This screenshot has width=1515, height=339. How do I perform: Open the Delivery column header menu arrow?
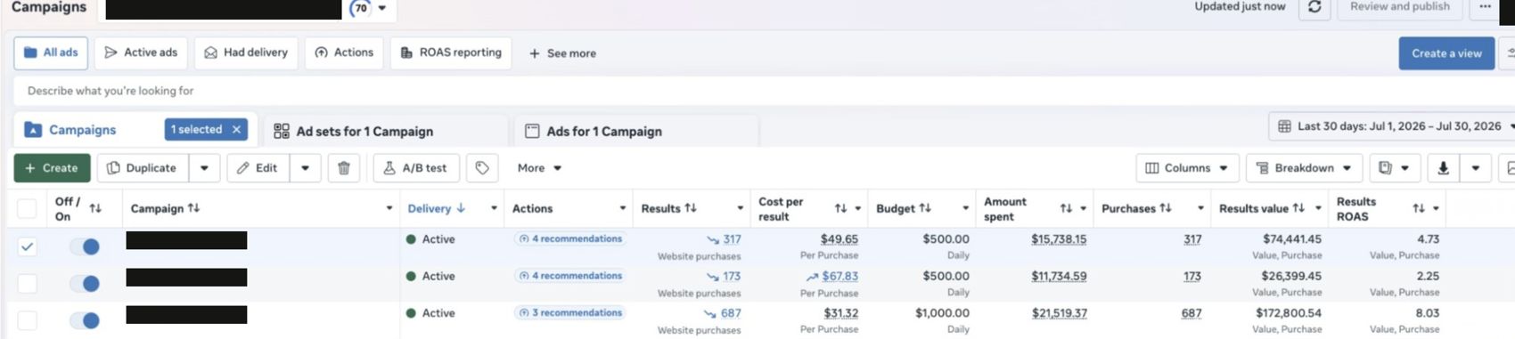[x=494, y=208]
